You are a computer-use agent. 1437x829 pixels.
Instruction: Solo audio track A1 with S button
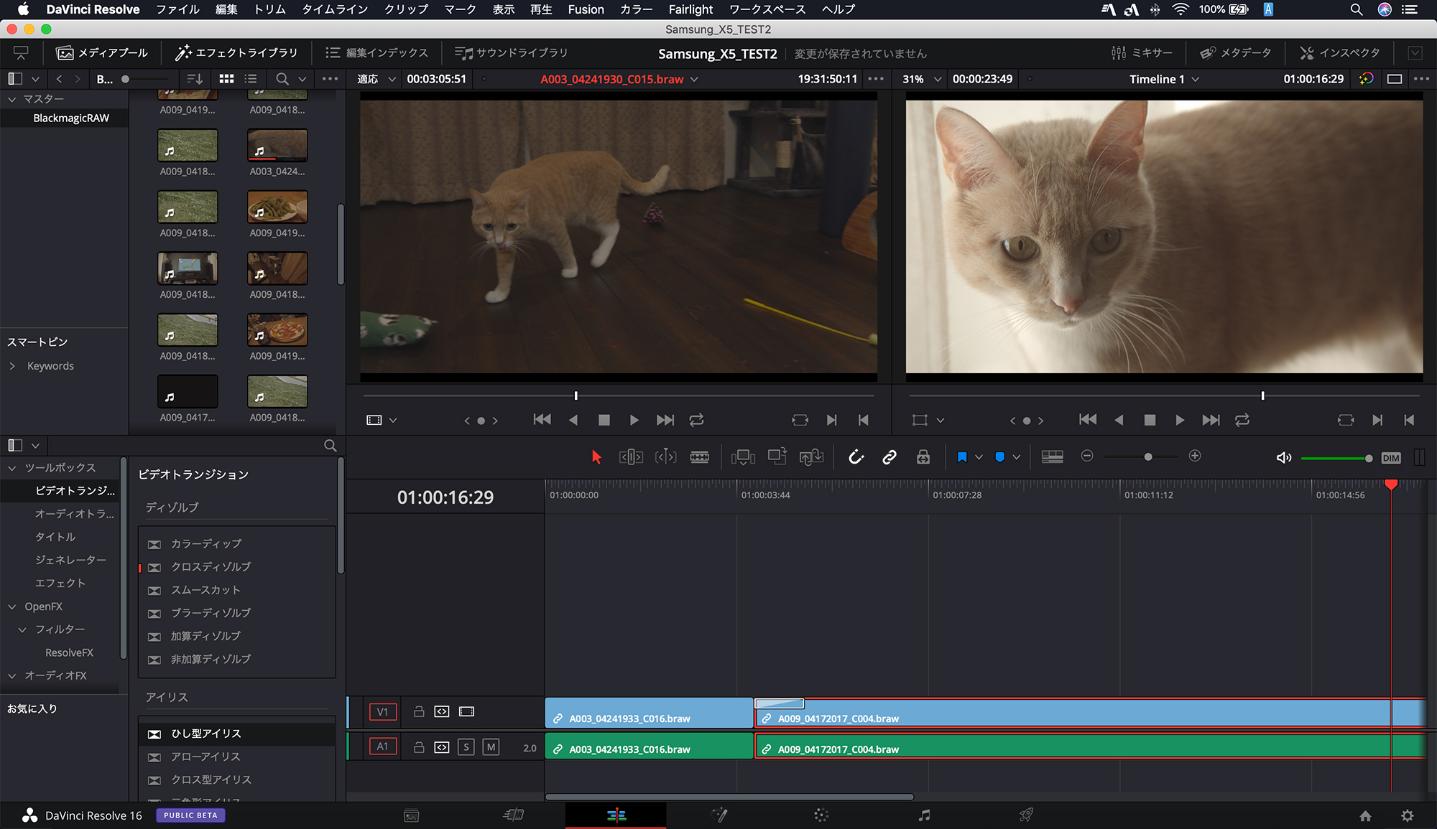click(x=466, y=747)
